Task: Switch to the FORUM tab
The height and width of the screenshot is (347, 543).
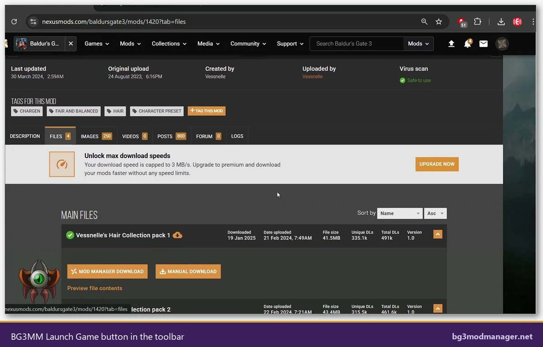Action: pyautogui.click(x=209, y=136)
